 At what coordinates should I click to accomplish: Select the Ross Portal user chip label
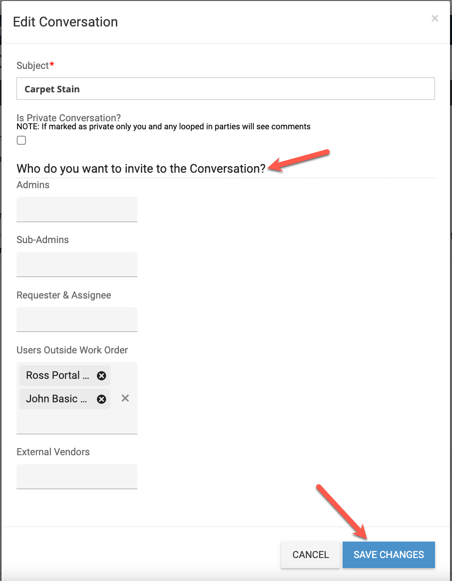(57, 375)
